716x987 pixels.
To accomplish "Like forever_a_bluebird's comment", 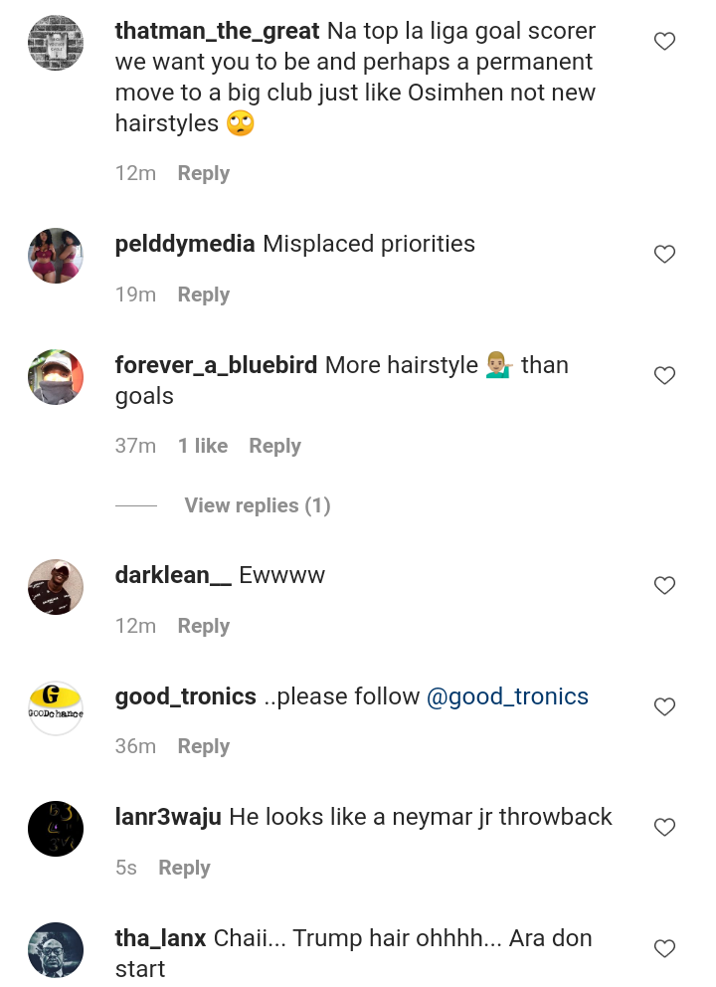I will (664, 376).
